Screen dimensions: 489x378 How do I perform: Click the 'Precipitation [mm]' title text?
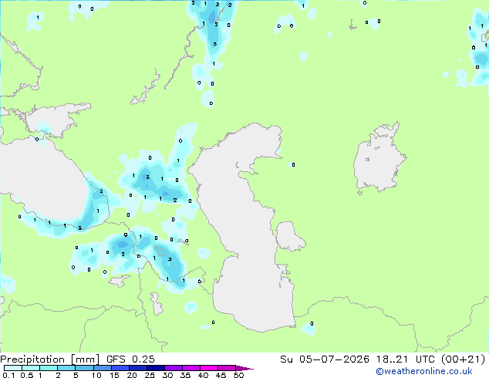[x=50, y=359]
